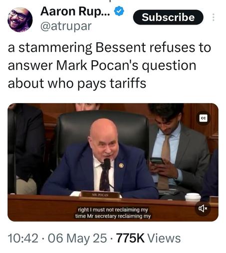Click the coffee cup in the video
This screenshot has height=253, width=226.
click(193, 197)
